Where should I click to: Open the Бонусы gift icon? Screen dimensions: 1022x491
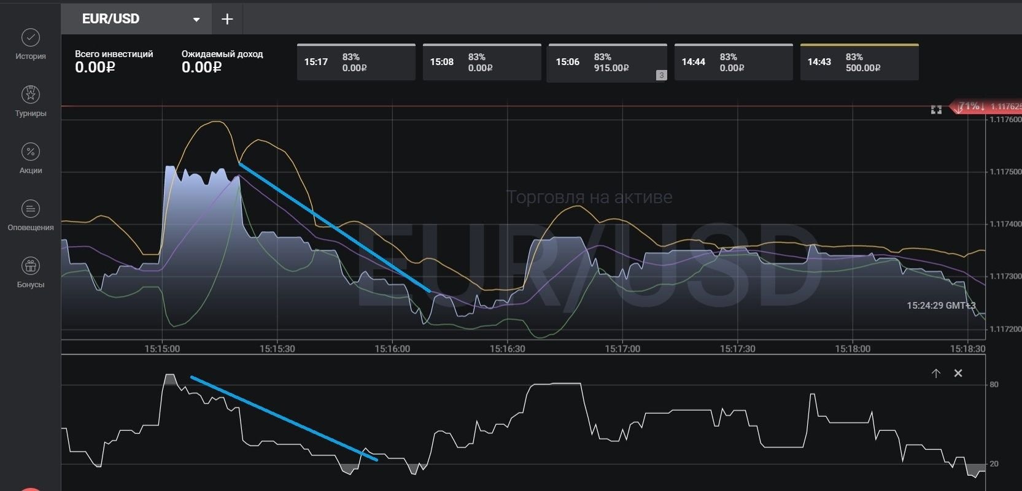(x=31, y=266)
